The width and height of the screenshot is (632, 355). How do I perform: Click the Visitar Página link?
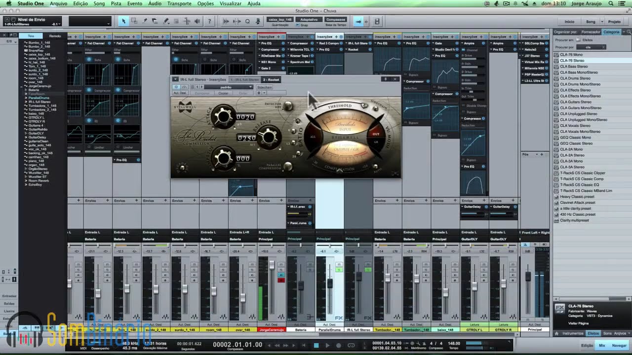579,323
